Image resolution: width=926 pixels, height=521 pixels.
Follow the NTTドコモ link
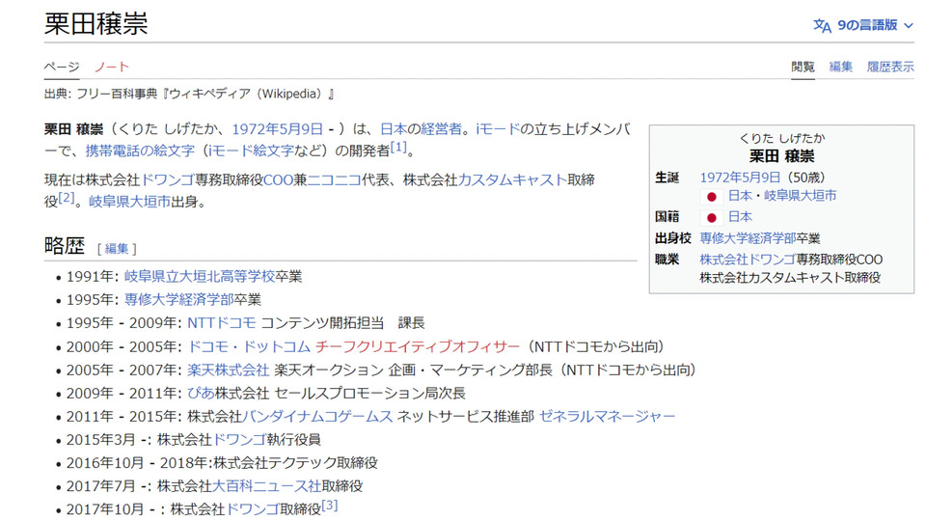click(x=222, y=323)
